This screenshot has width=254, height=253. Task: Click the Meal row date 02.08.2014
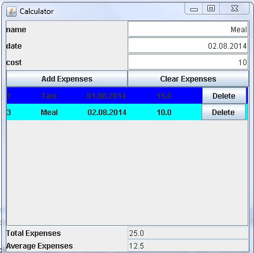click(x=107, y=113)
